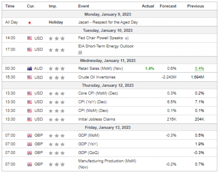219x173 pixels.
Task: Open the GDP (MoM) event link
Action: pyautogui.click(x=89, y=135)
